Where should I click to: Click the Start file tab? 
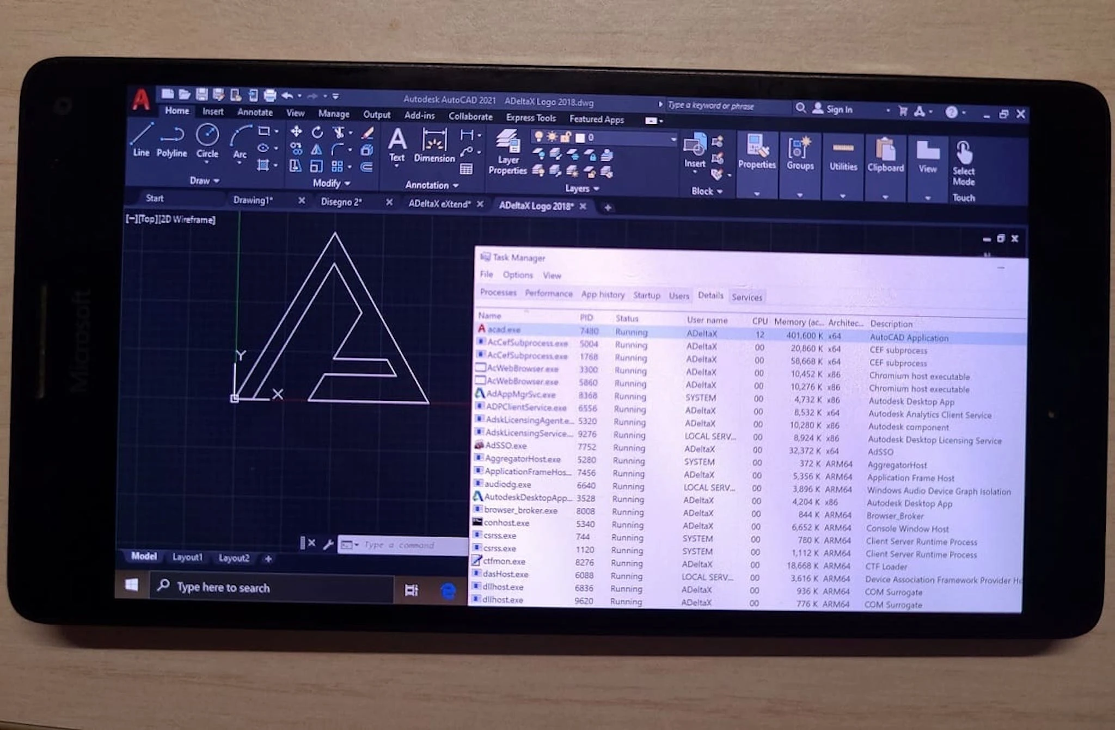pos(155,198)
